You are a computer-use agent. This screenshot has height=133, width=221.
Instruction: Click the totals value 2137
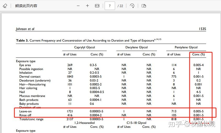click(x=70, y=119)
